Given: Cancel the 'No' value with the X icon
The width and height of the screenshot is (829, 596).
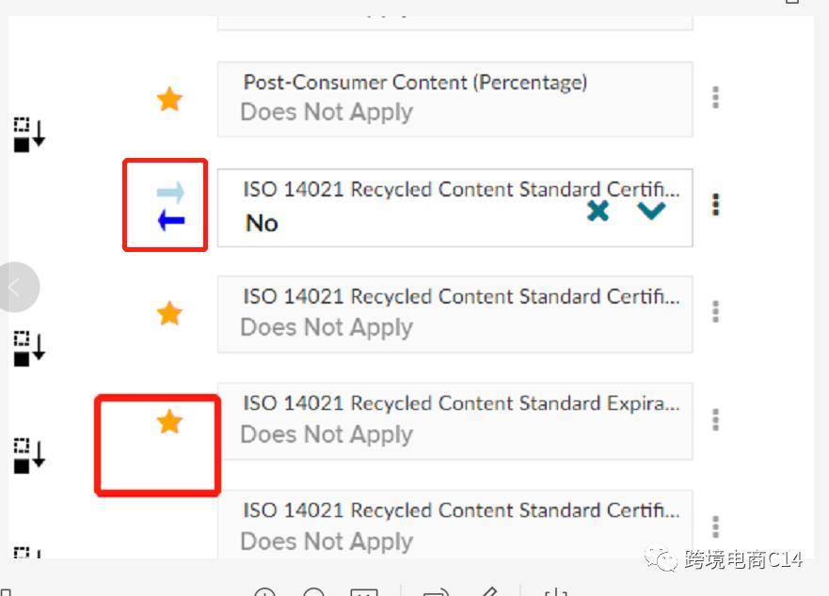Looking at the screenshot, I should tap(598, 211).
